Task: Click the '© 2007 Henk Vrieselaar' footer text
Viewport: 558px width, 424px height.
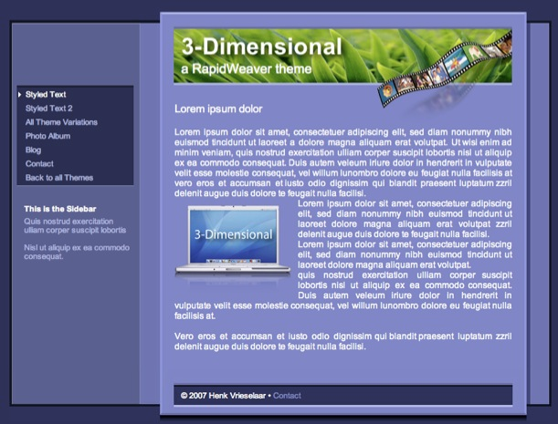Action: coord(223,396)
